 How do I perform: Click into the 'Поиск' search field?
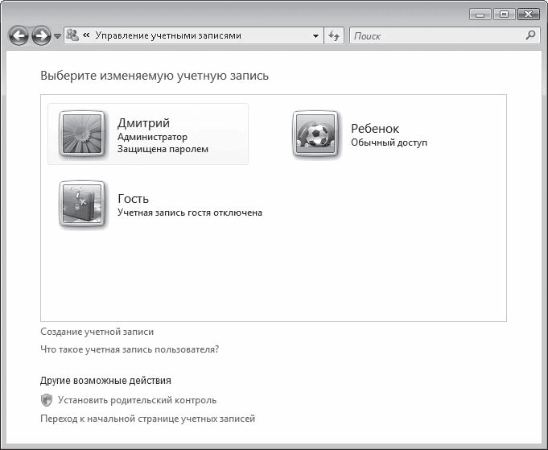pos(435,36)
